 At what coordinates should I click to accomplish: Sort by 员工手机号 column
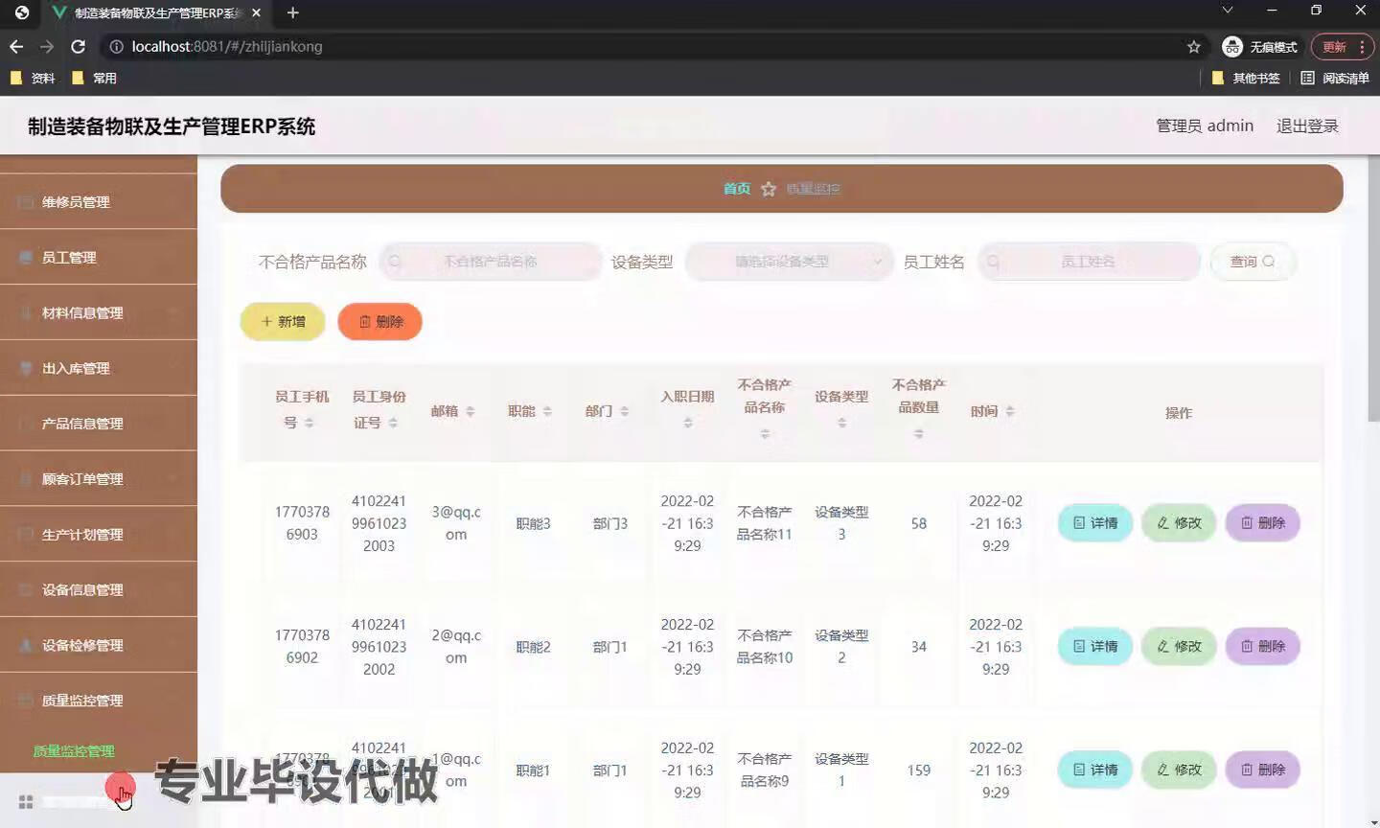310,423
